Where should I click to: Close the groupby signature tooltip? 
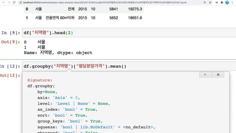[x=218, y=75]
